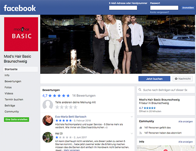This screenshot has width=196, height=151.
Task: Open the Bewertungen sidebar tab
Action: click(13, 81)
